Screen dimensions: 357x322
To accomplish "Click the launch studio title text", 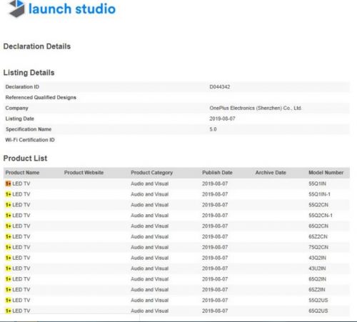I will click(x=72, y=9).
